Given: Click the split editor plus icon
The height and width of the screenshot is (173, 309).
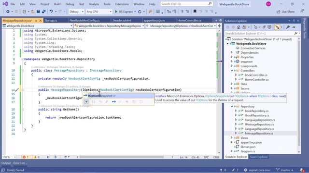Looking at the screenshot, I should [219, 25].
